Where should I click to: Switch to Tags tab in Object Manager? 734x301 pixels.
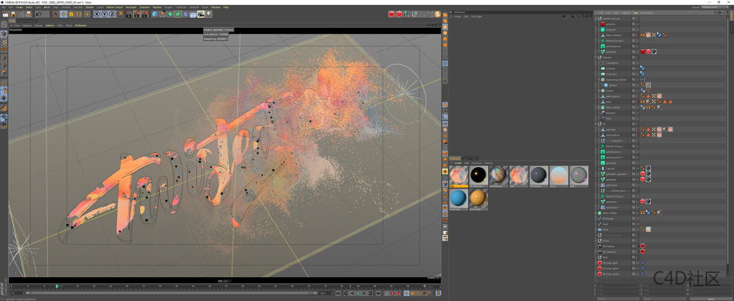636,12
